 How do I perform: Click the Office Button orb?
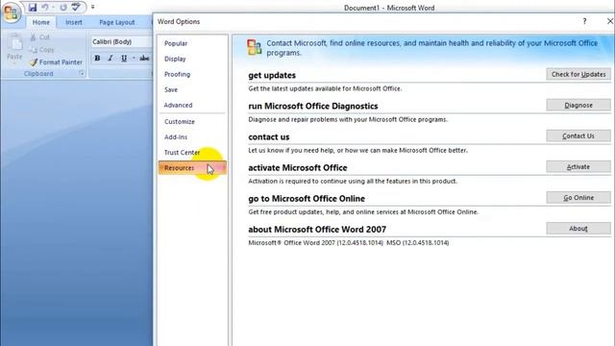point(11,12)
